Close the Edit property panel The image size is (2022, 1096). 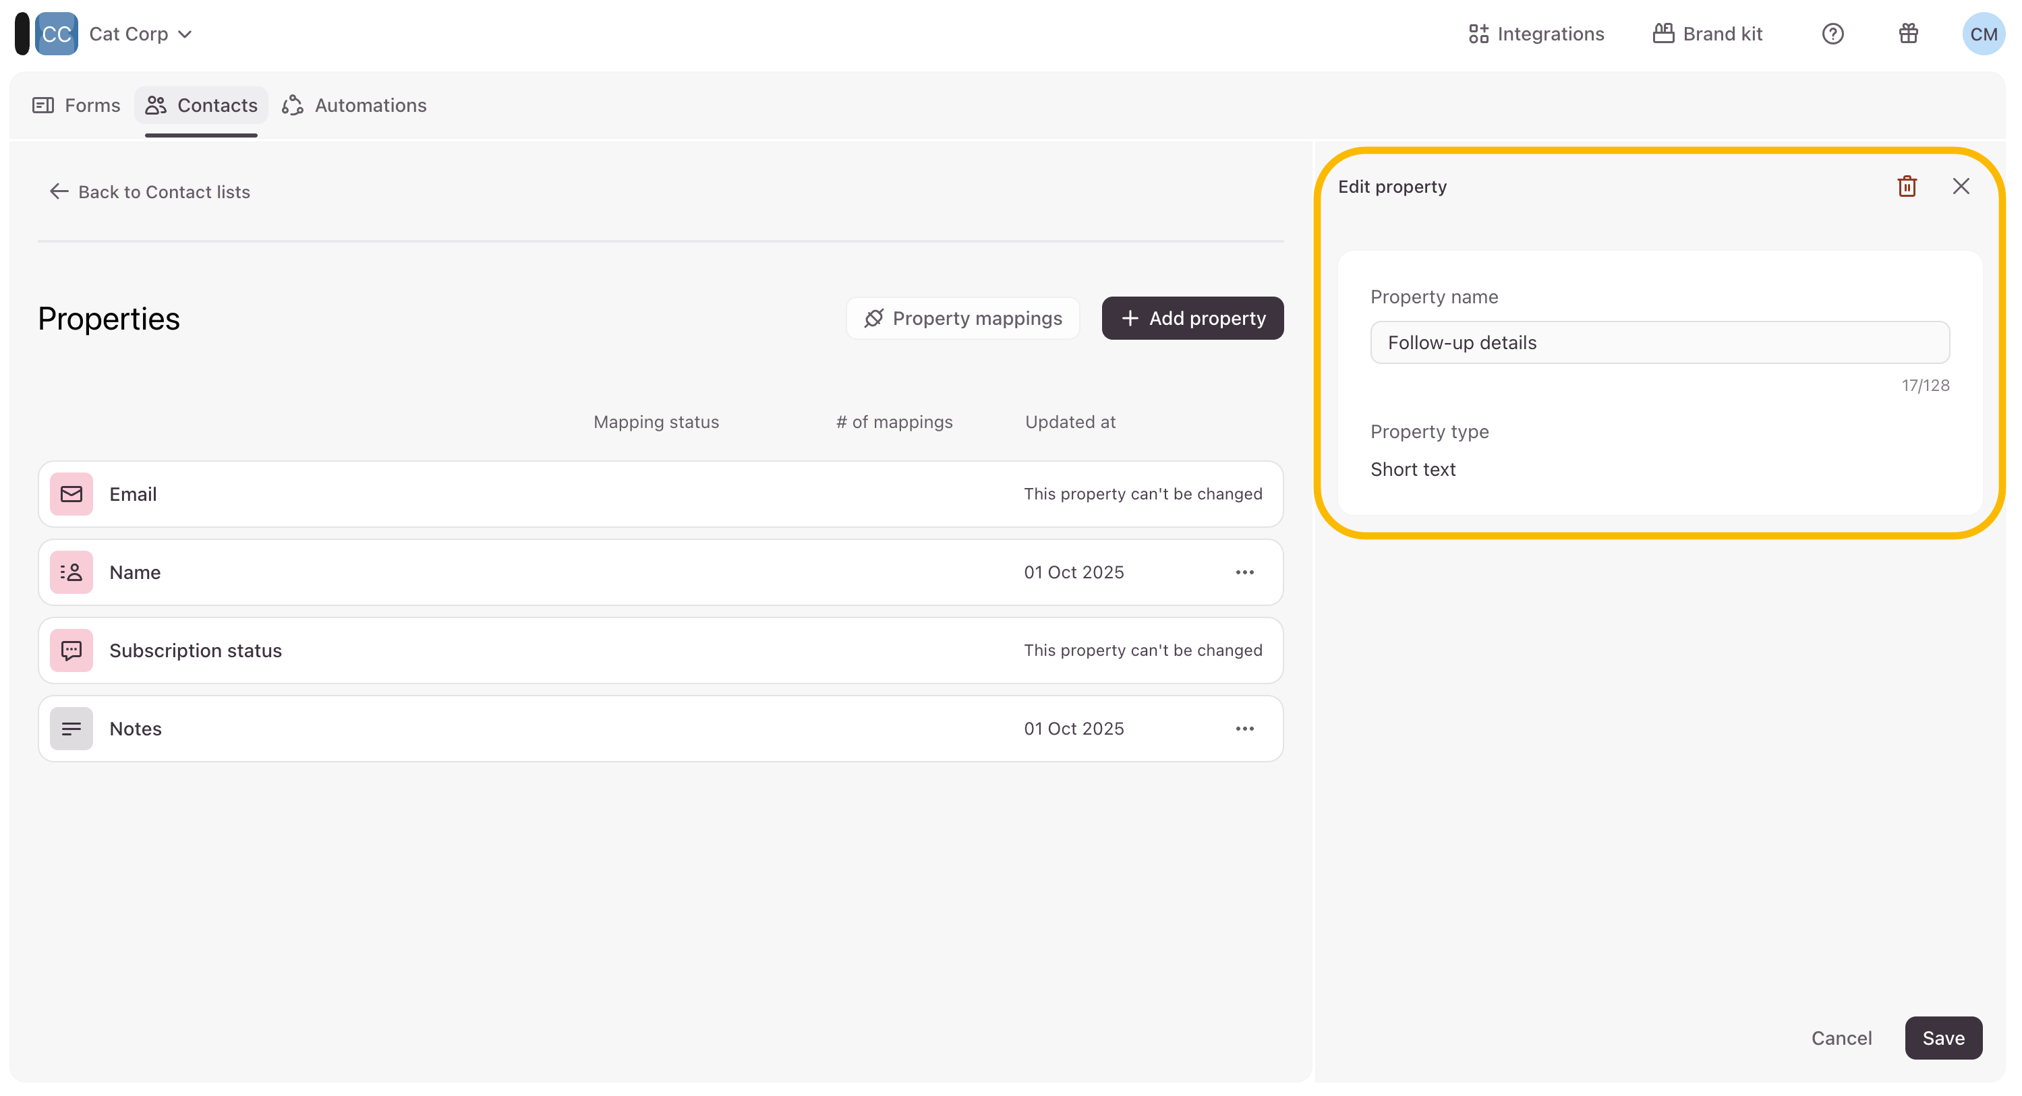(x=1961, y=186)
